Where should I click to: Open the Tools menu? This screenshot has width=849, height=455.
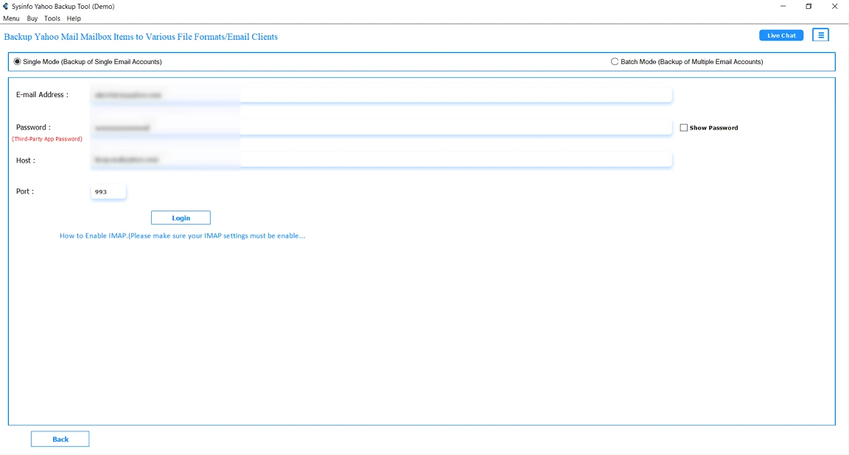pyautogui.click(x=52, y=18)
